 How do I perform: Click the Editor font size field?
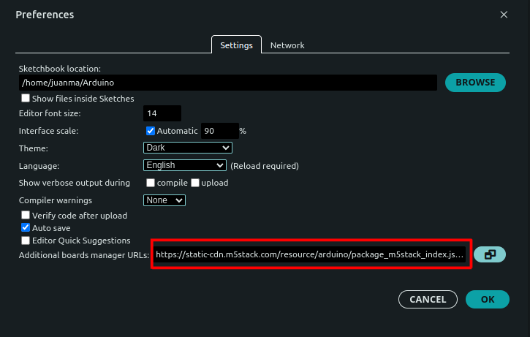pyautogui.click(x=162, y=114)
